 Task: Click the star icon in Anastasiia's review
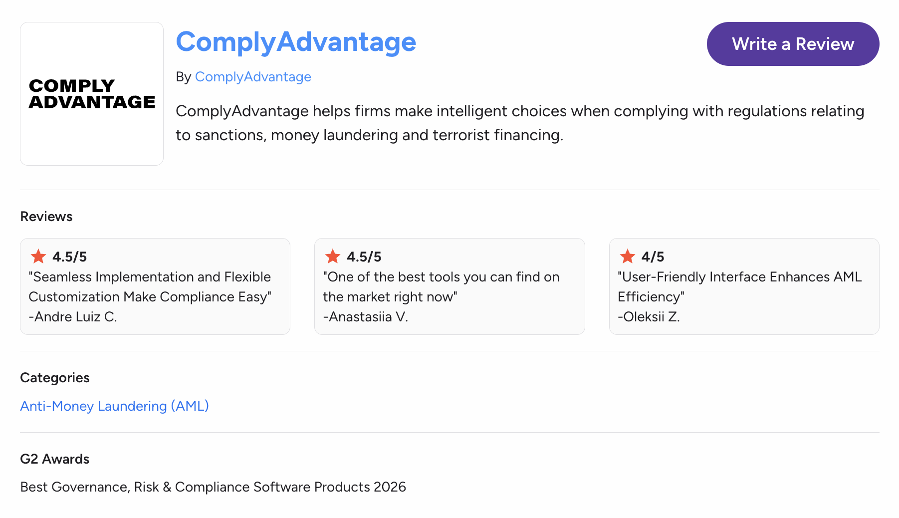click(x=333, y=257)
